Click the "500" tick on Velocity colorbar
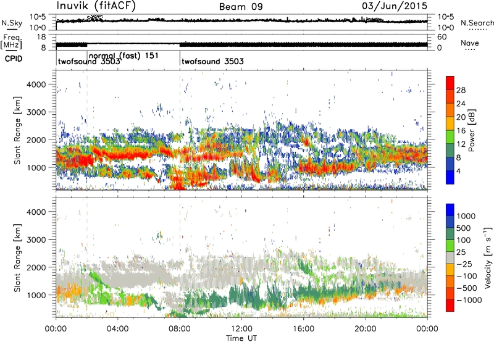 point(464,228)
